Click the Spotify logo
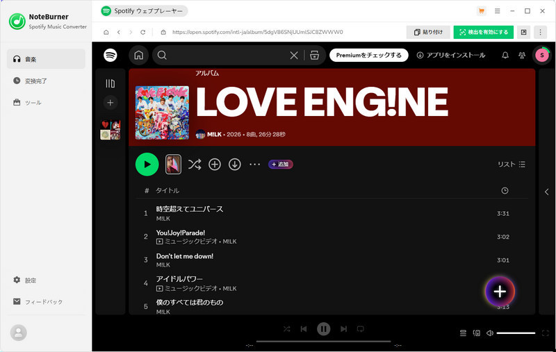The image size is (556, 352). [111, 56]
